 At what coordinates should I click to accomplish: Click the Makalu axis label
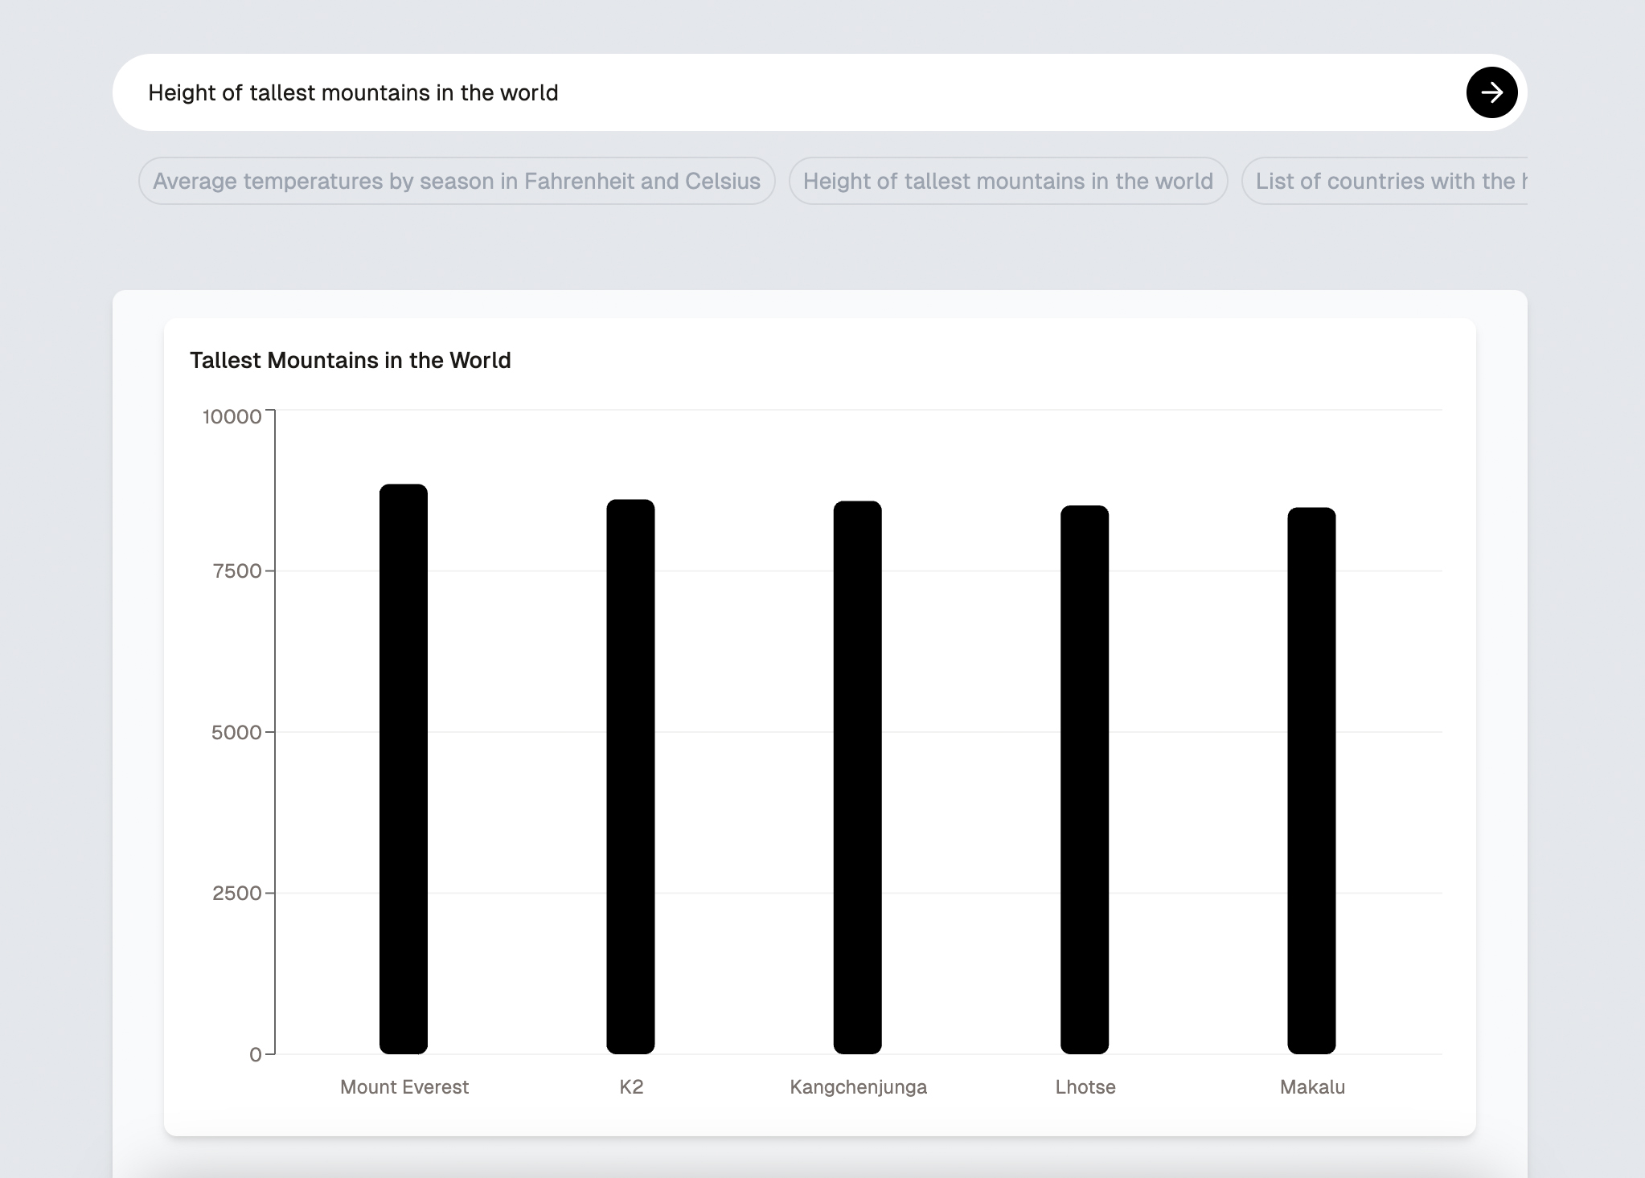(x=1312, y=1087)
